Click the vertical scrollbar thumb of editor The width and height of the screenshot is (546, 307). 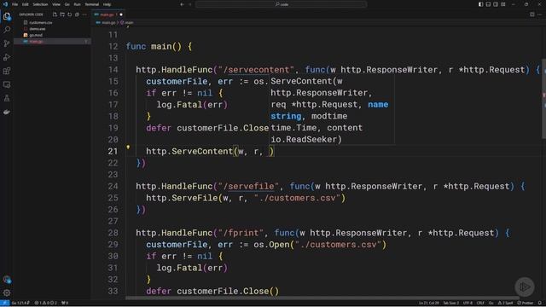tap(543, 99)
